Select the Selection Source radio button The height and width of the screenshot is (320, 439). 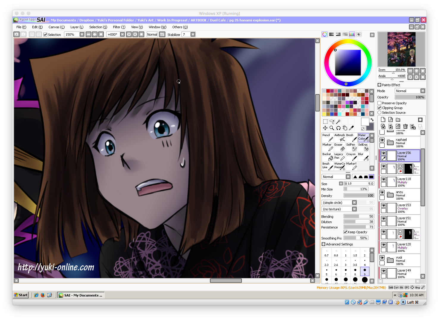(380, 113)
